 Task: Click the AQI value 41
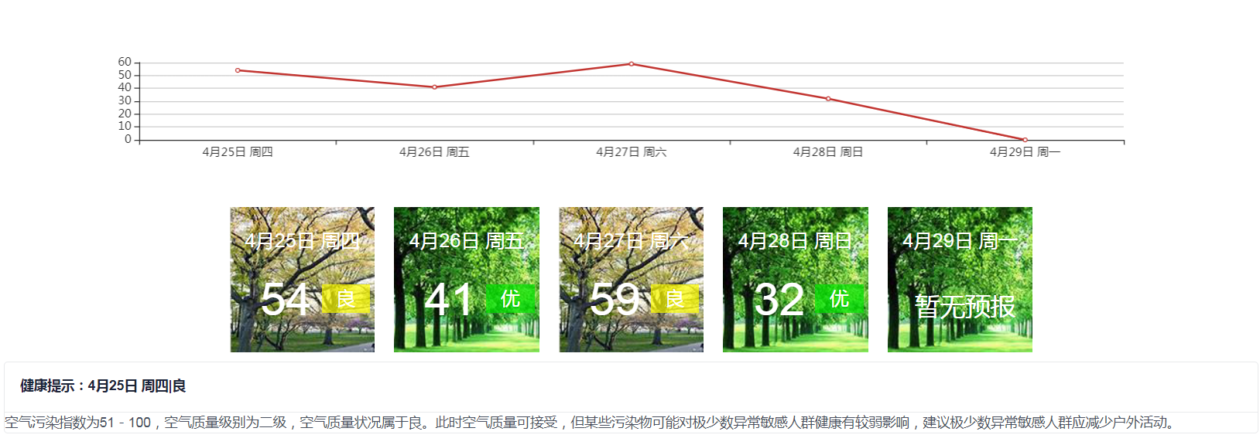pyautogui.click(x=450, y=300)
